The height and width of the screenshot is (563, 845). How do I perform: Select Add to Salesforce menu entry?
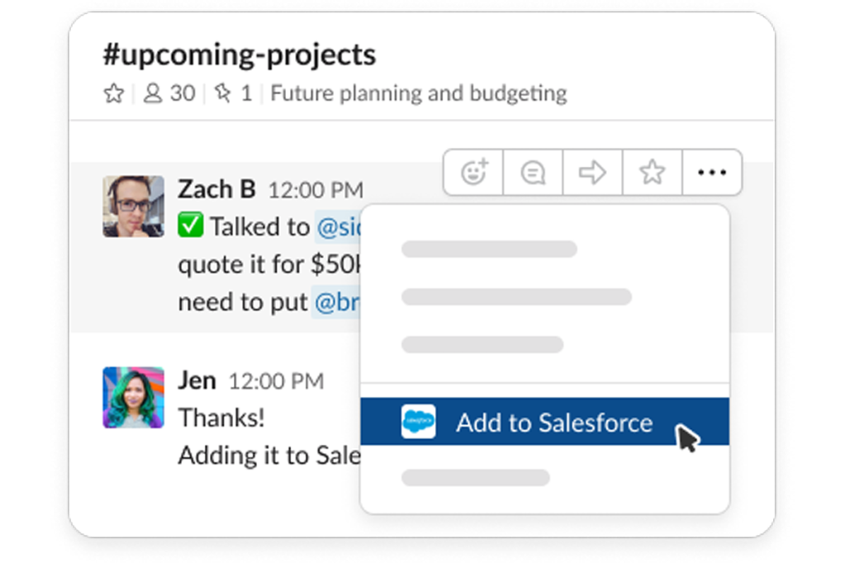click(x=545, y=422)
